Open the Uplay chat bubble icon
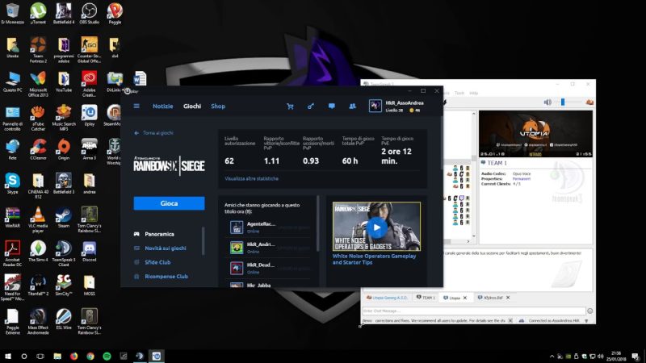This screenshot has width=646, height=363. [331, 106]
